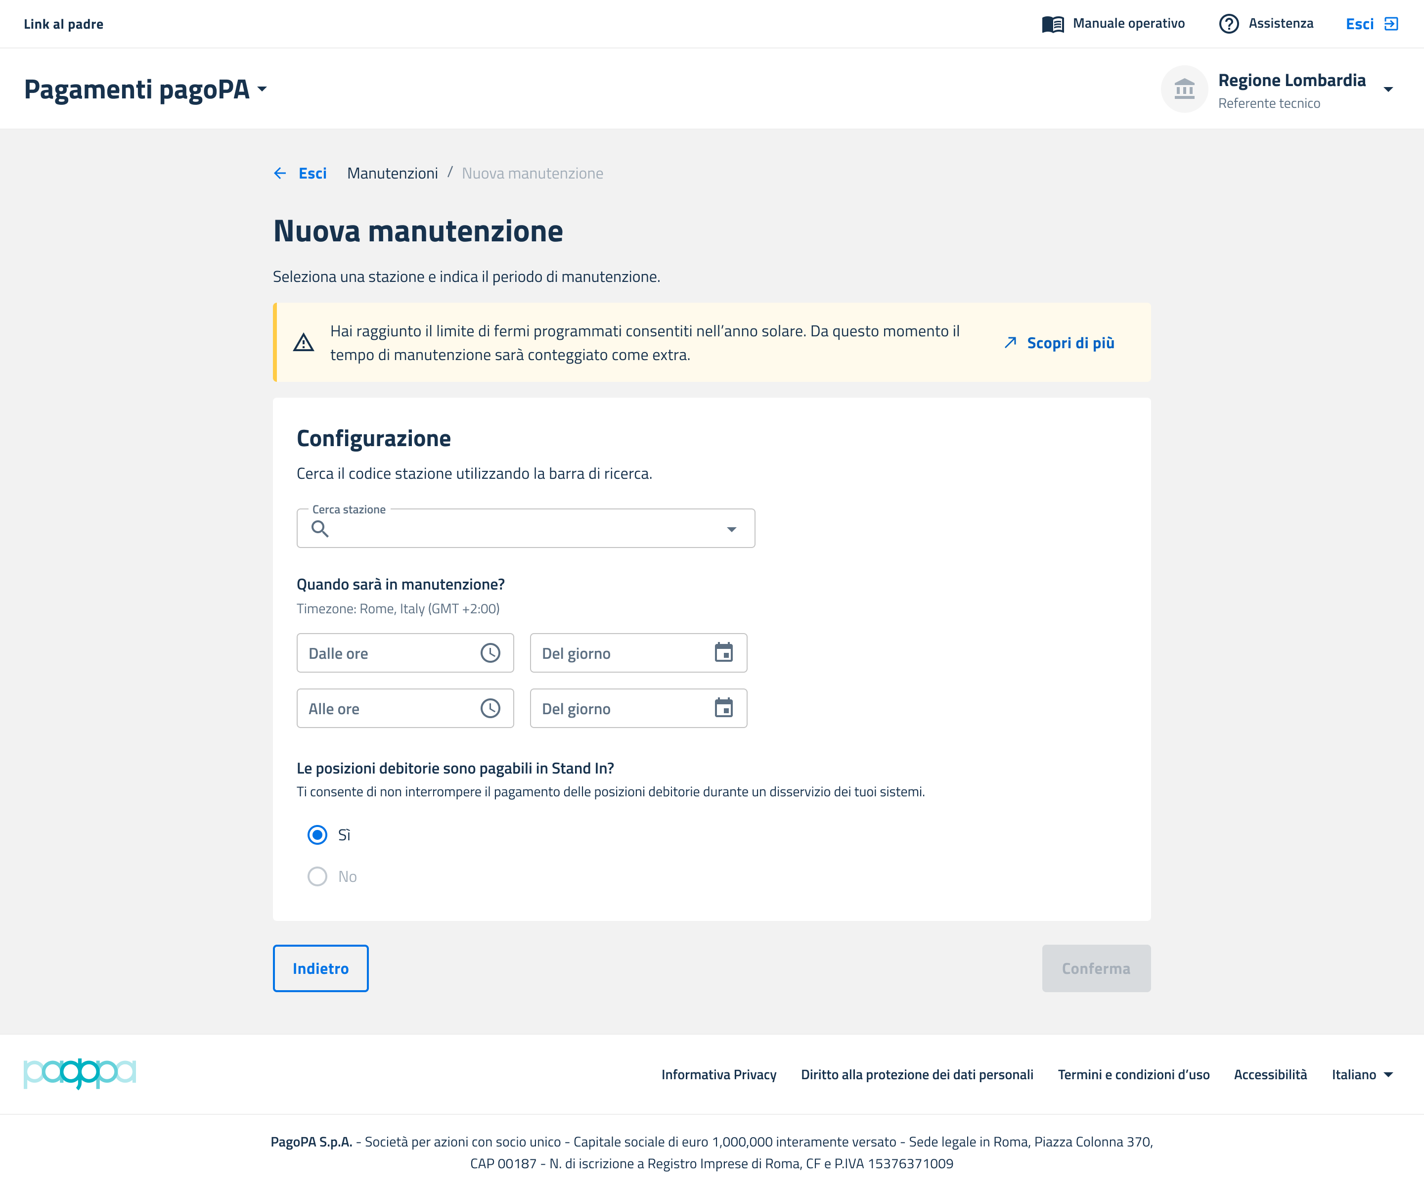Click the Esci logout icon in header

(x=1391, y=24)
